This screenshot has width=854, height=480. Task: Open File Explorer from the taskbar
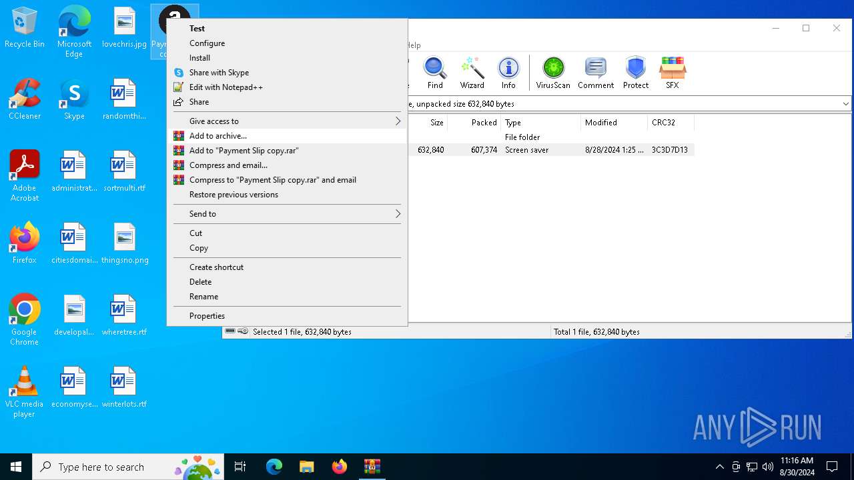point(307,467)
